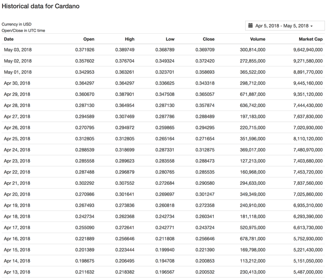Click the date cell Apr 27, 2018
The height and width of the screenshot is (278, 331).
[17, 117]
